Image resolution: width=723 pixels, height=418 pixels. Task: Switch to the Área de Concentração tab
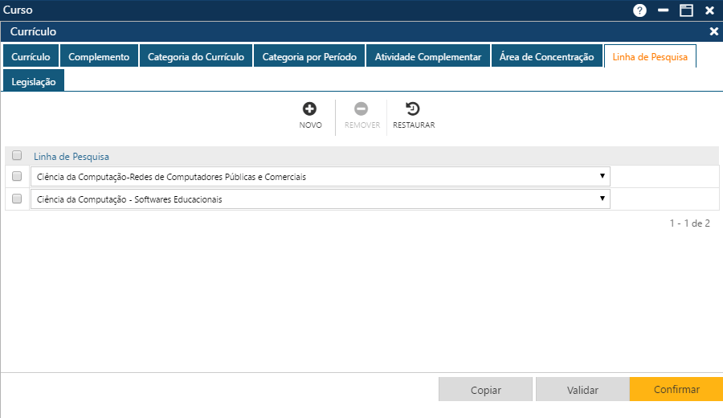(546, 57)
